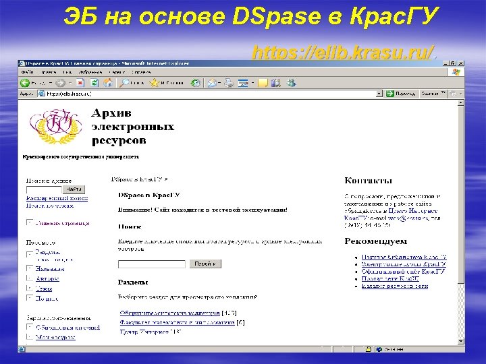Click the Windows flag logo in menu bar
The height and width of the screenshot is (364, 486).
click(456, 72)
